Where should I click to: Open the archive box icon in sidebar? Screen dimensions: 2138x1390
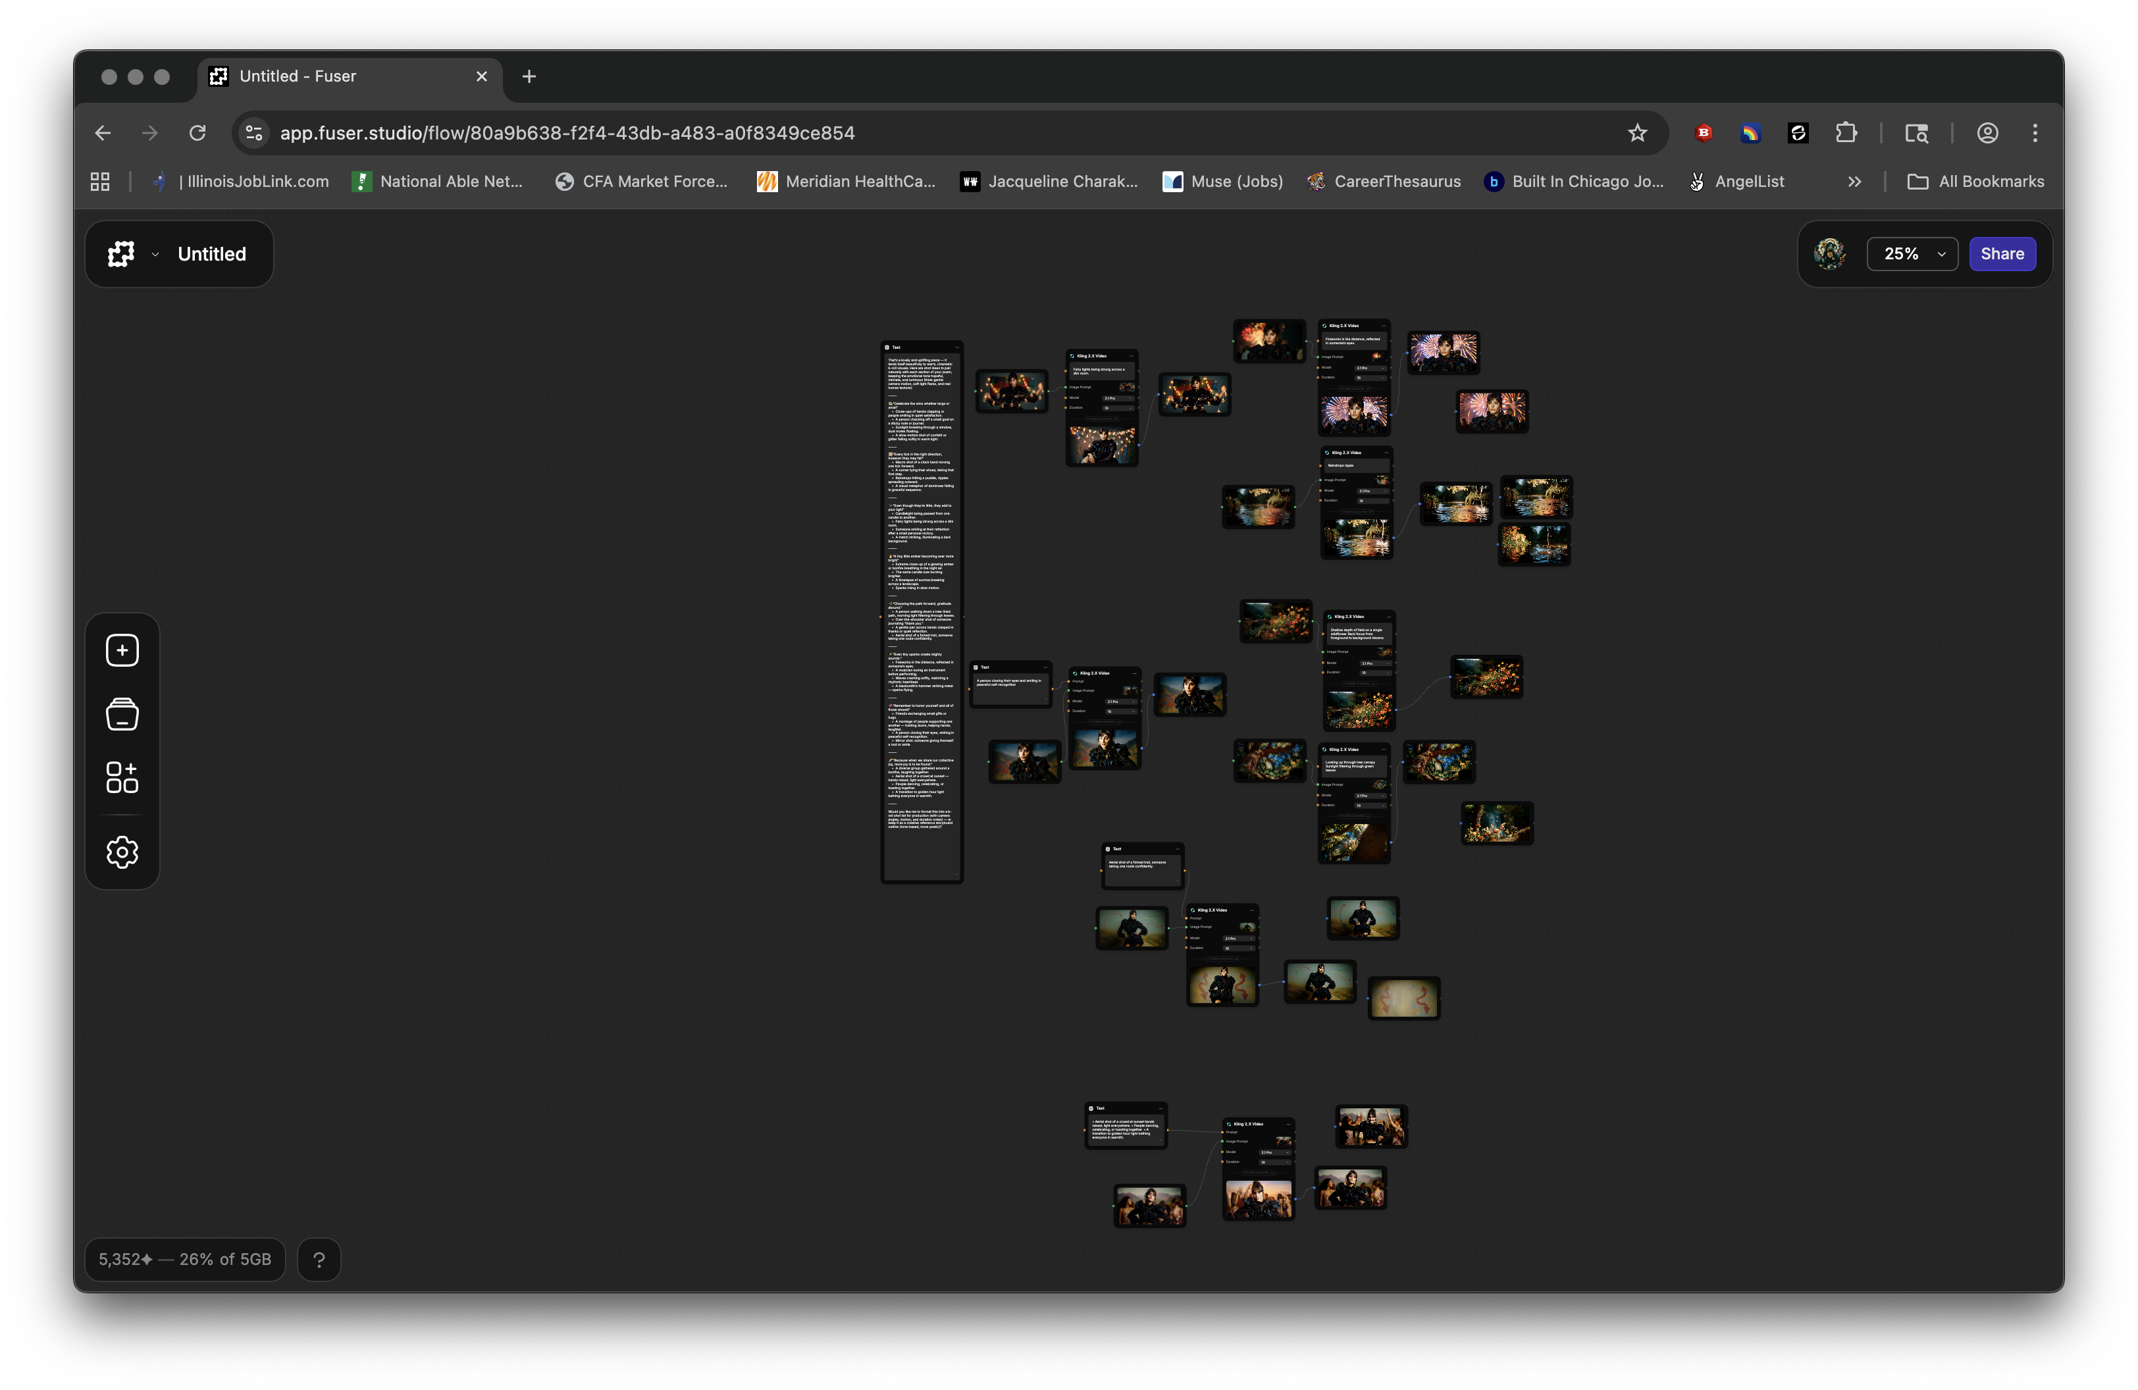(x=122, y=714)
